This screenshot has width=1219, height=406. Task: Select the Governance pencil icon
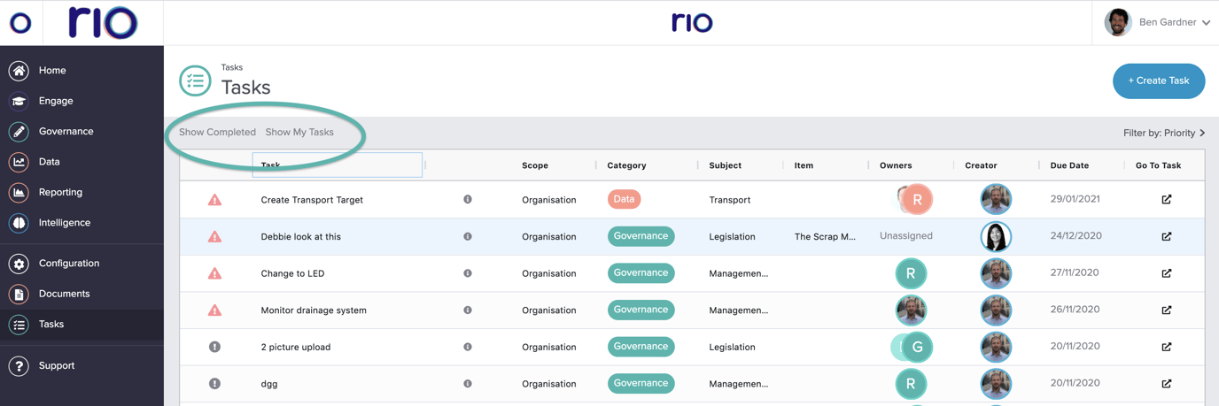point(19,132)
